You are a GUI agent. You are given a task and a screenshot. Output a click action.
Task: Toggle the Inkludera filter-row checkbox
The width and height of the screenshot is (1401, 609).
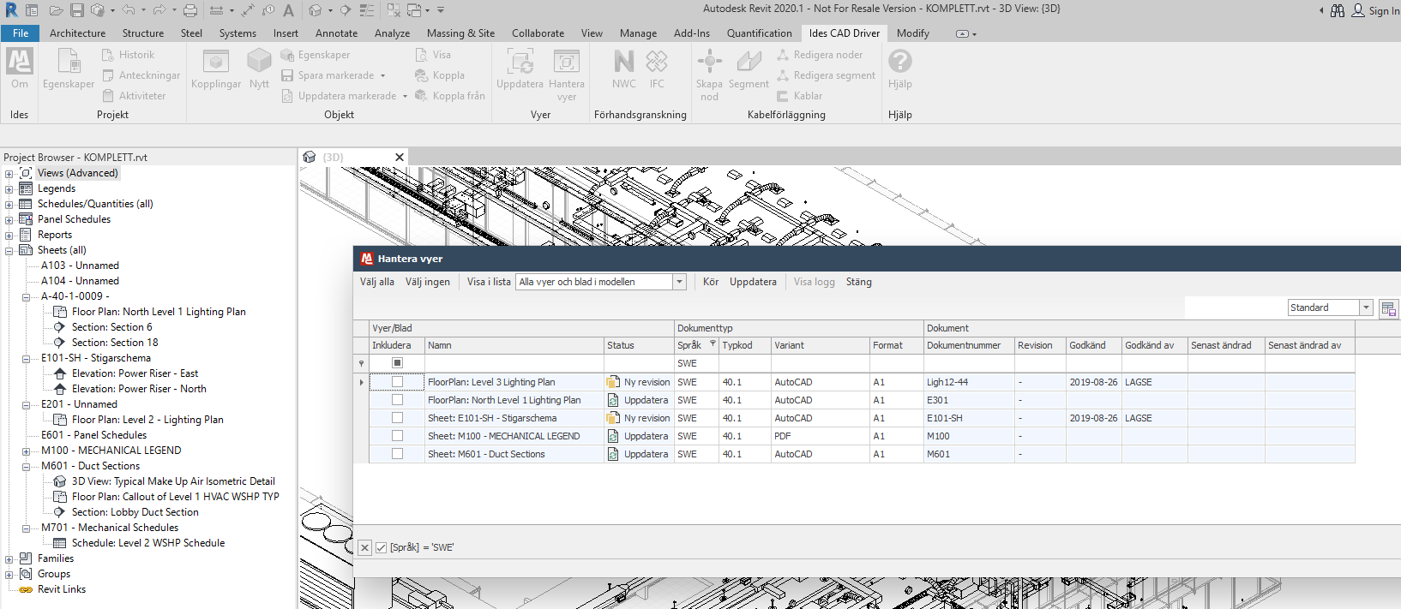pyautogui.click(x=397, y=363)
